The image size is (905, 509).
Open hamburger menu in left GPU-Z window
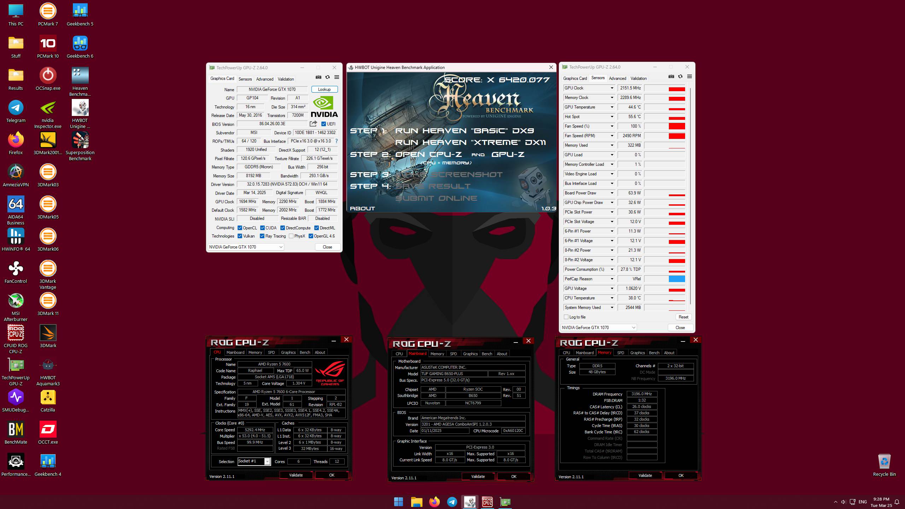click(337, 77)
